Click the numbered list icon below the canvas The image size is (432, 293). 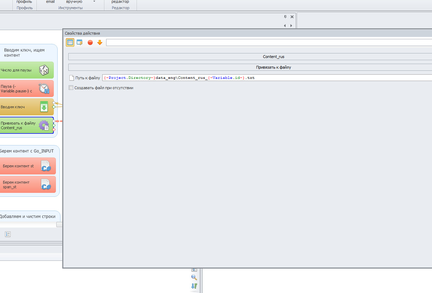[8, 234]
